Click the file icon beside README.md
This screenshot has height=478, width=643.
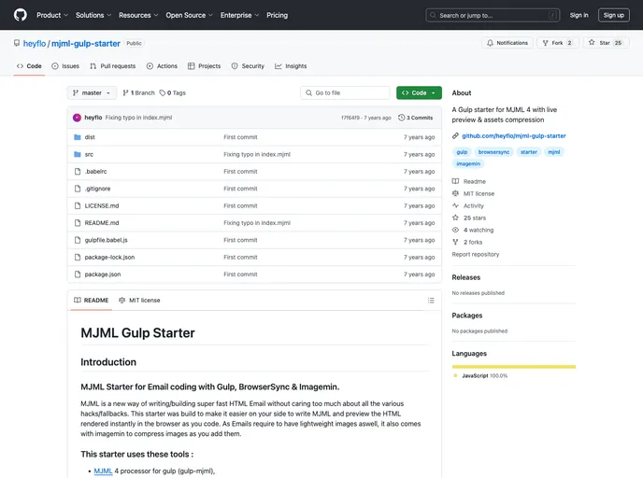[x=78, y=223]
